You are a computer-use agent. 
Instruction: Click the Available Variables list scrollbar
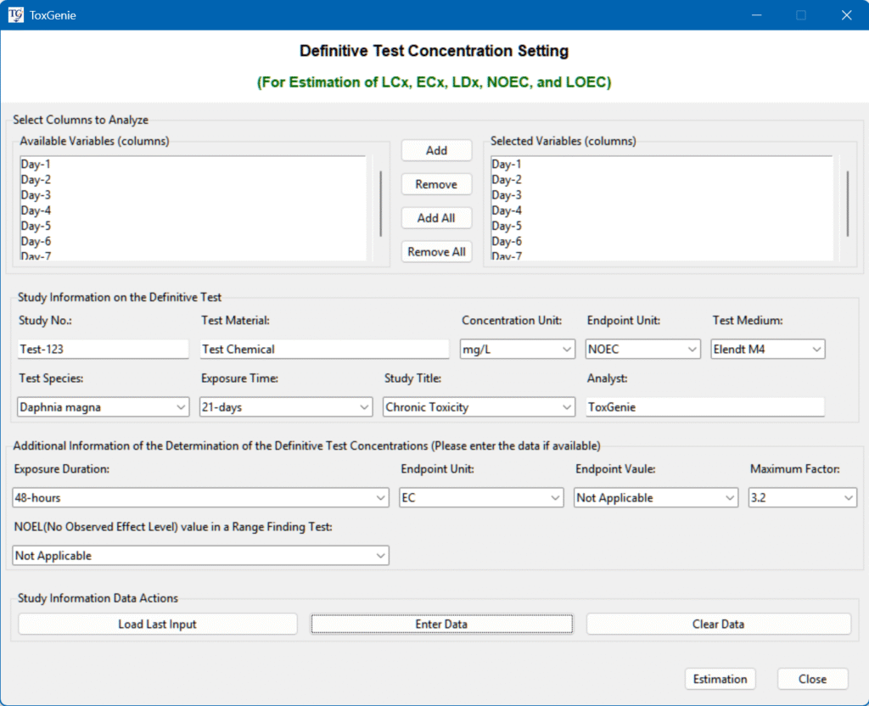coord(380,204)
